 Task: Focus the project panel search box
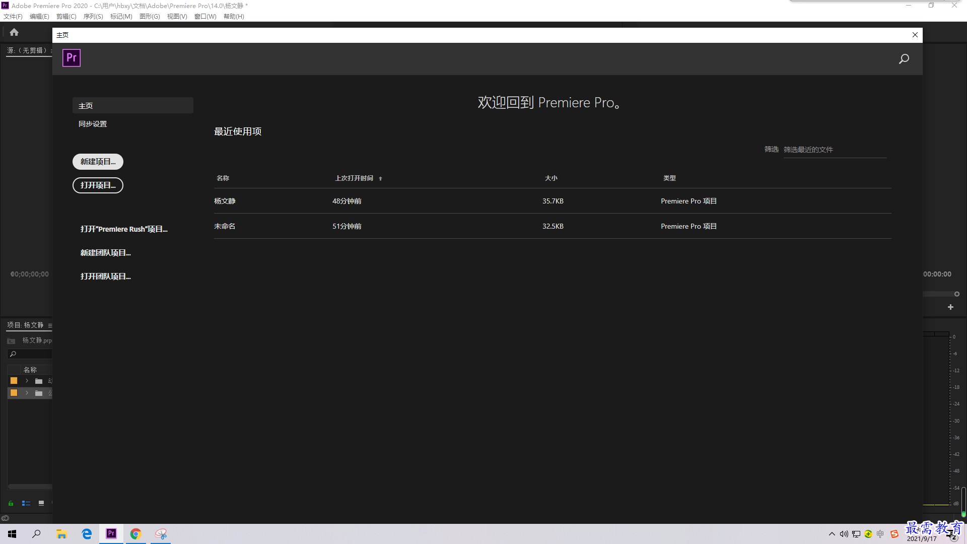[x=30, y=354]
